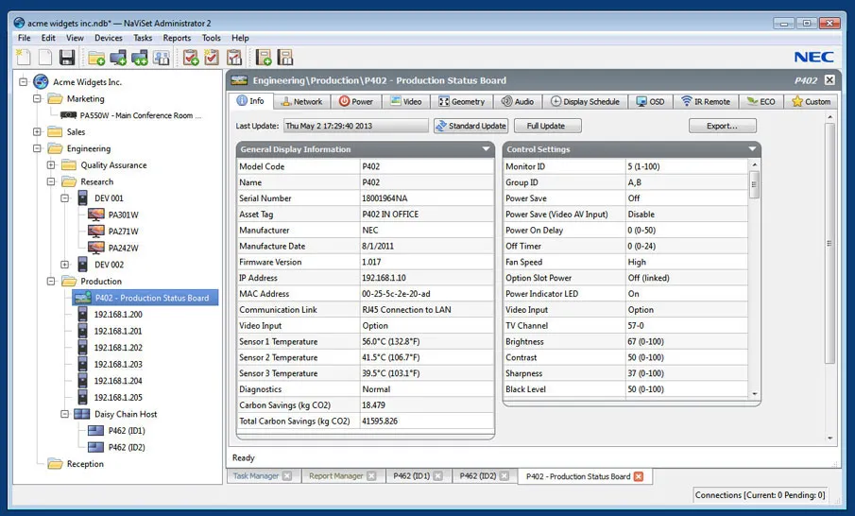
Task: Open the File menu
Action: pos(24,38)
